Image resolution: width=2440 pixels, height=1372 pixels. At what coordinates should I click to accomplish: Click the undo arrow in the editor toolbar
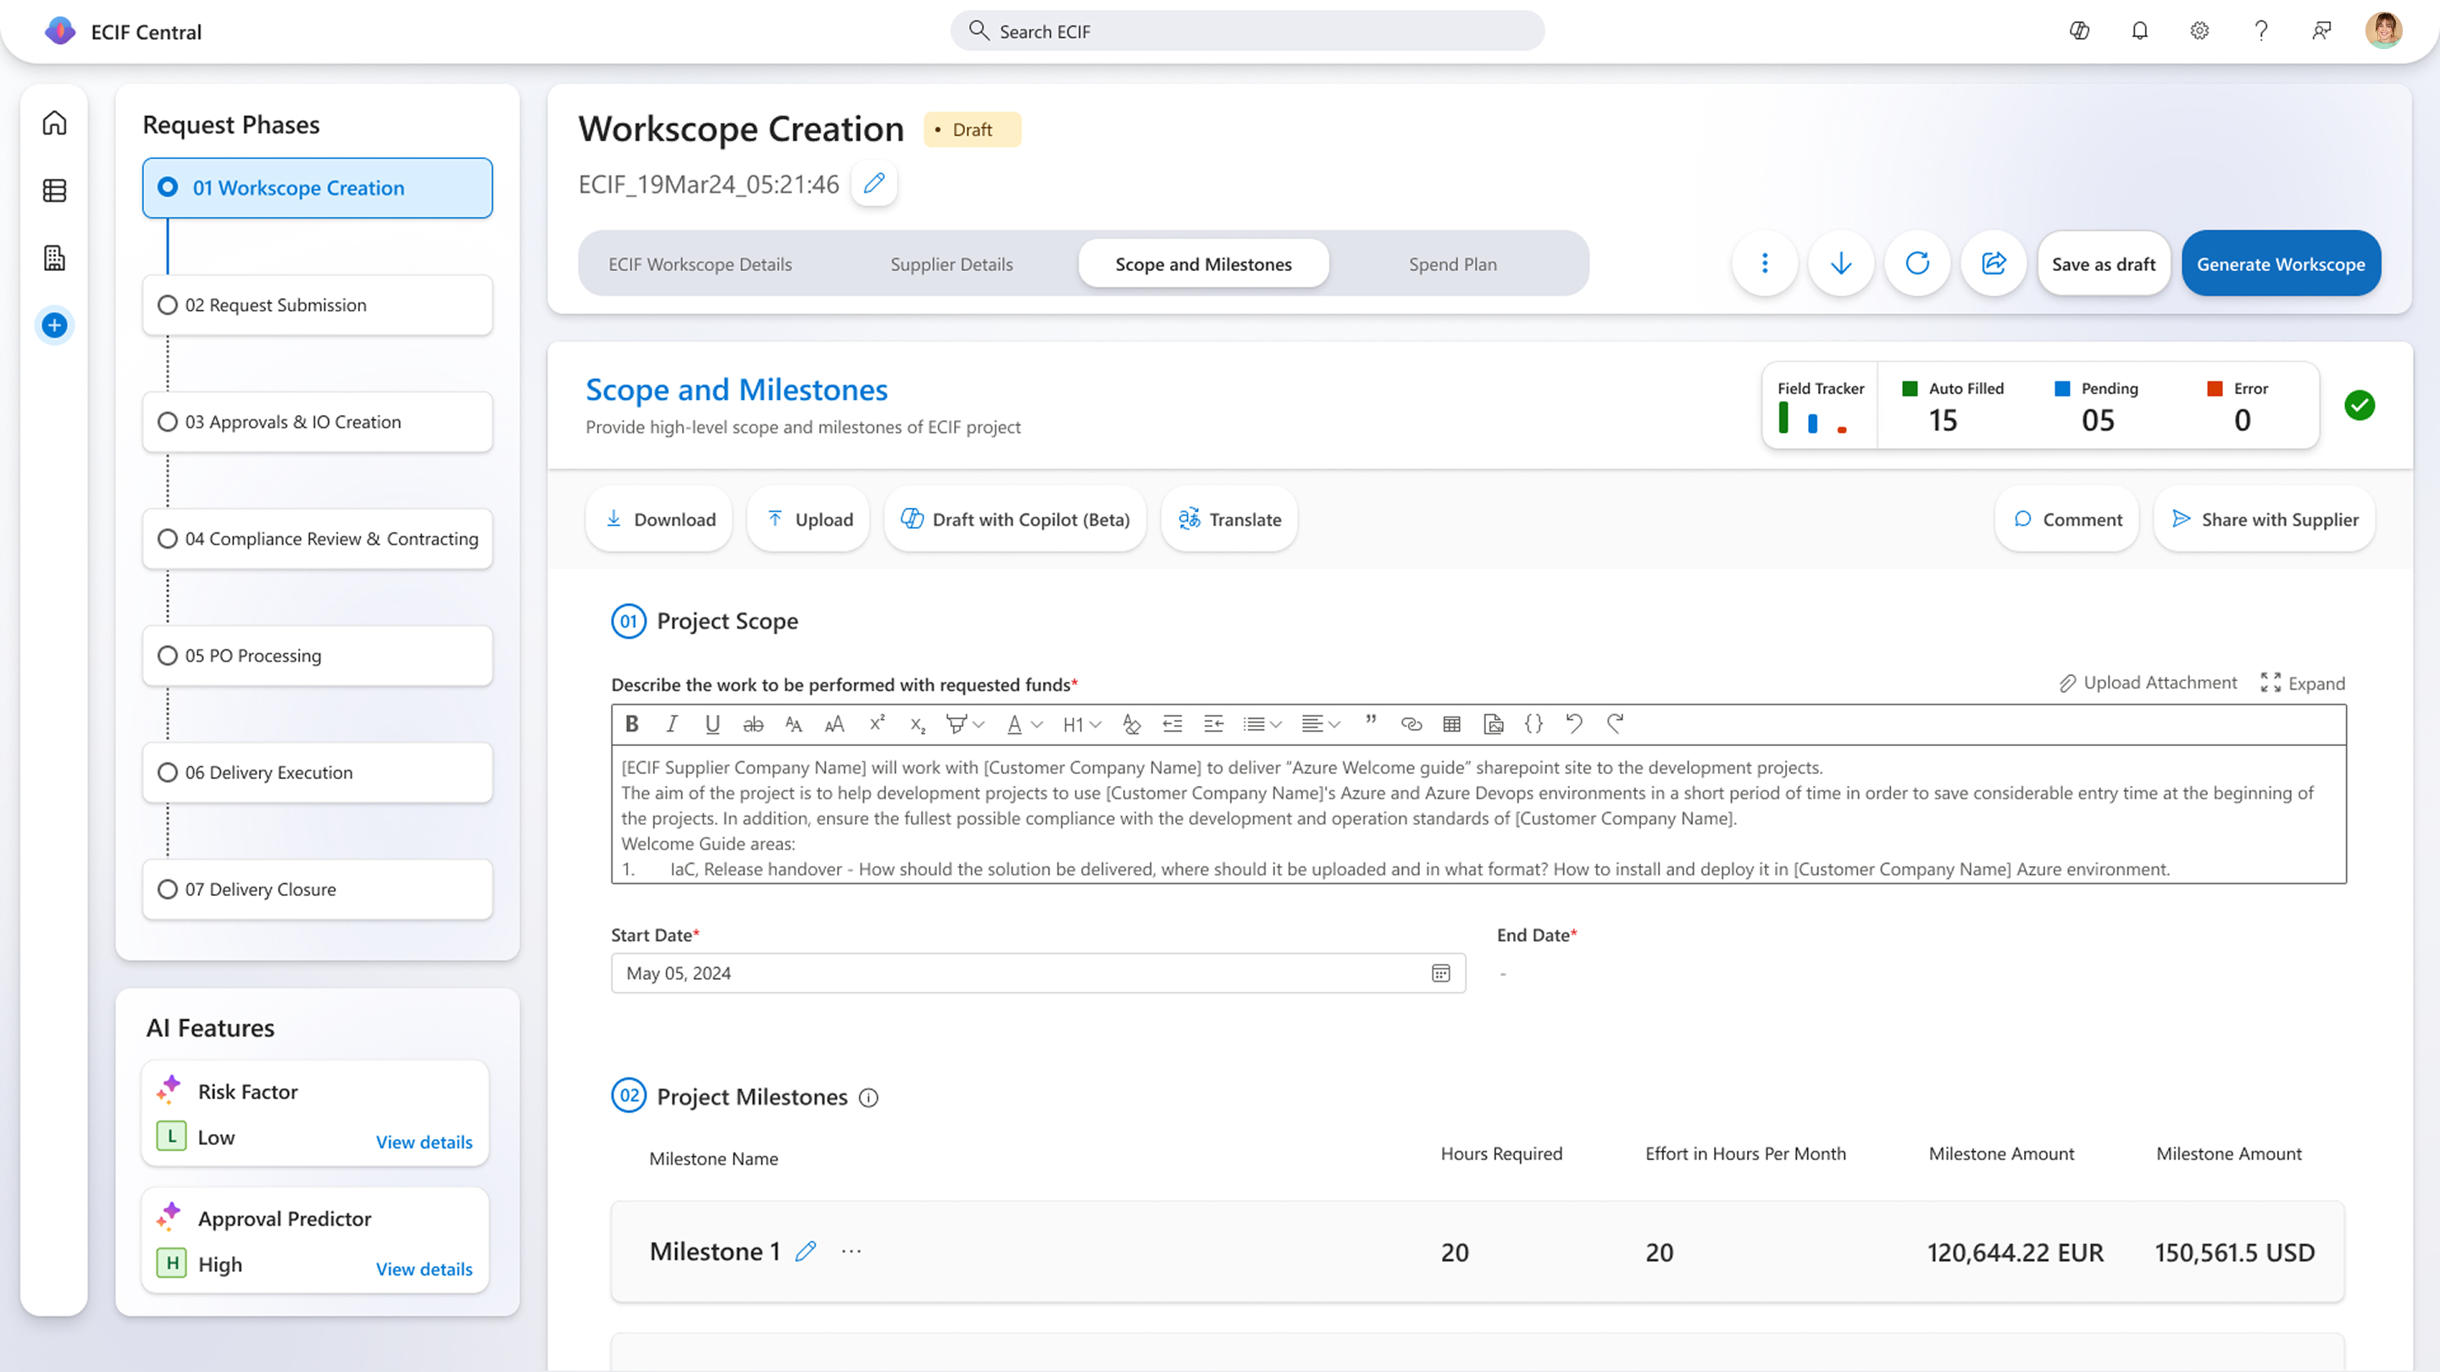pyautogui.click(x=1574, y=724)
